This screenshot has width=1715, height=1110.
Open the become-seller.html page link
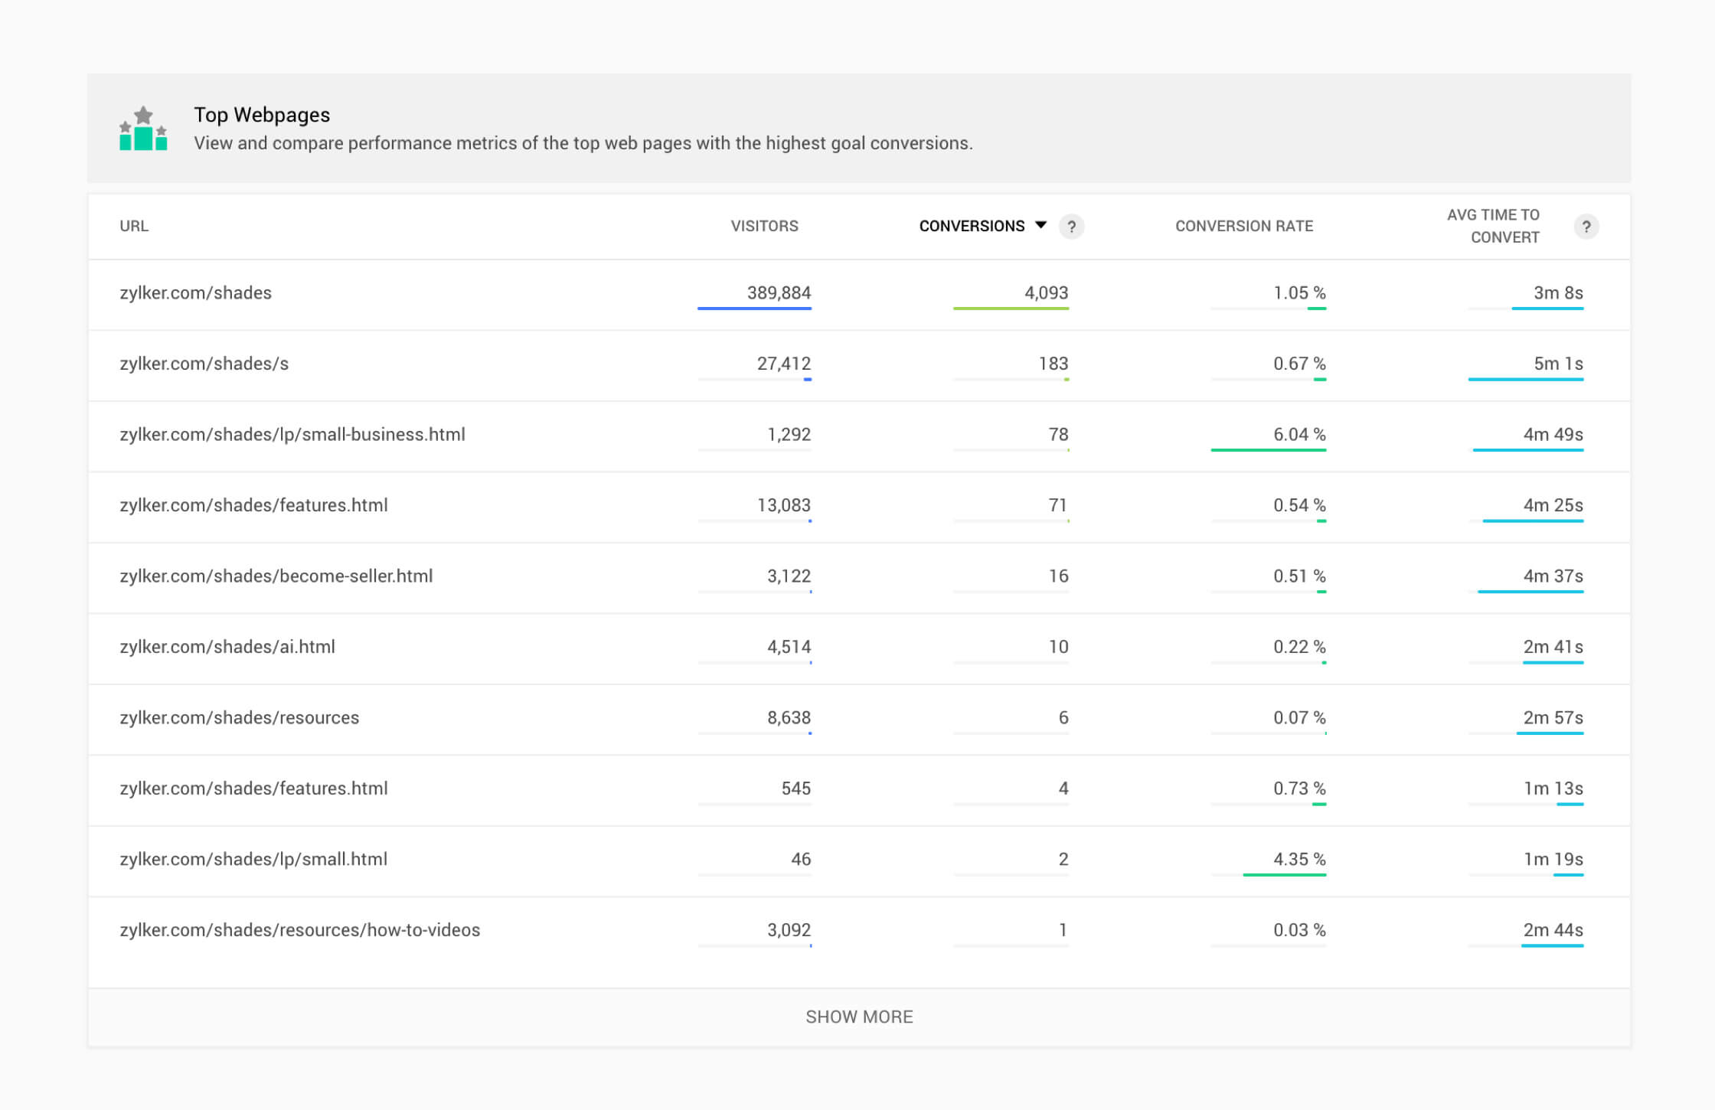coord(276,576)
